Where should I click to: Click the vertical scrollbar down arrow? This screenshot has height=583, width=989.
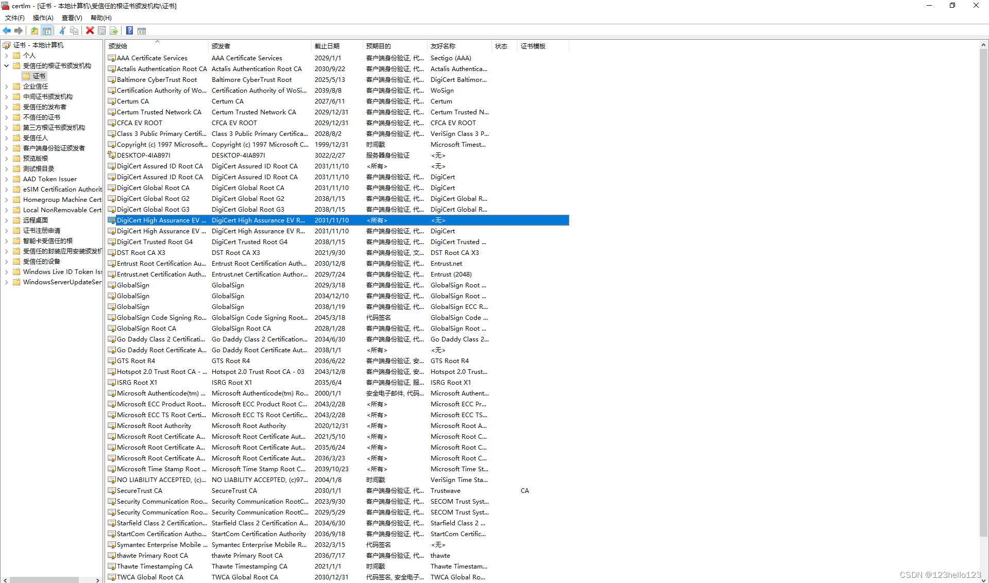[984, 579]
